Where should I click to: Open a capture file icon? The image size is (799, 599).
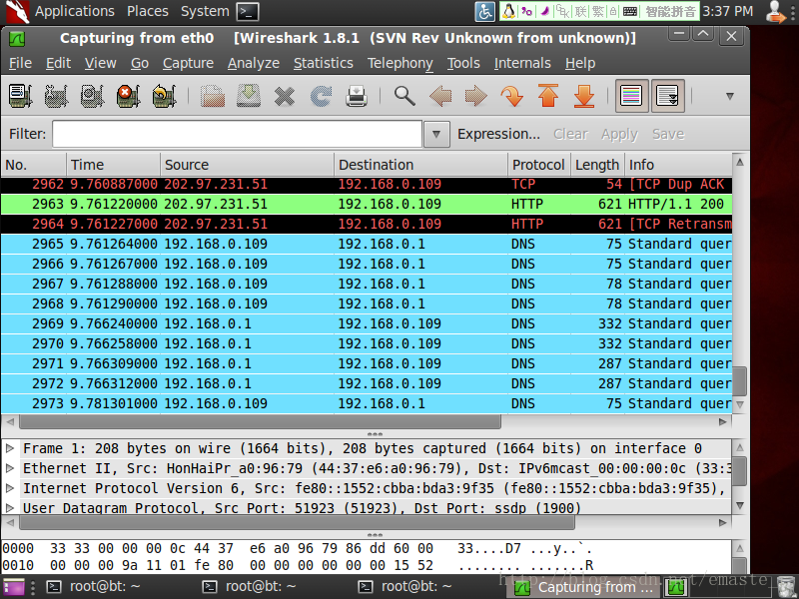[213, 96]
